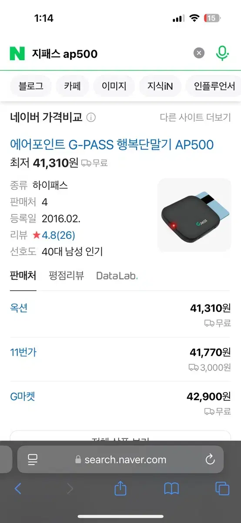Viewport: 241px width, 523px height.
Task: Open page settings icon in address bar
Action: pos(33,459)
